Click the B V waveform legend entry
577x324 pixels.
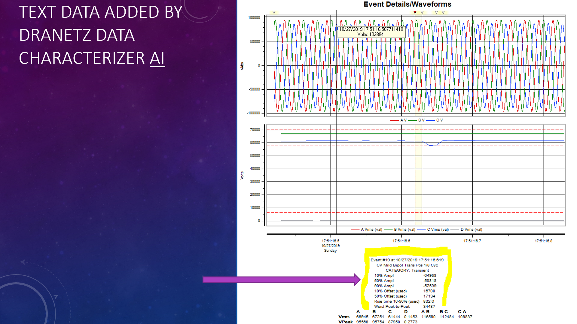(421, 120)
